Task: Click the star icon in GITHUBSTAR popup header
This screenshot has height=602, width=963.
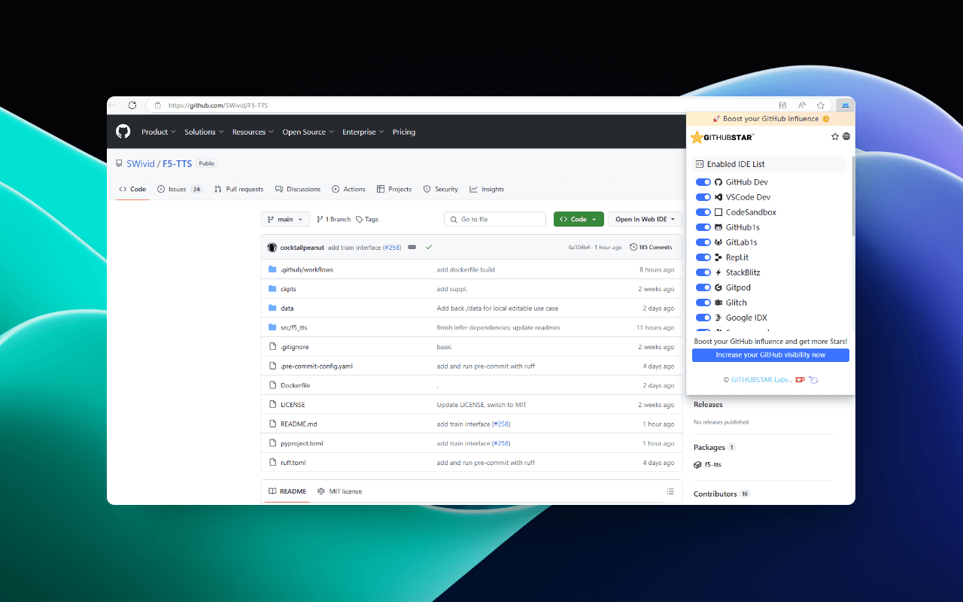Action: click(835, 137)
